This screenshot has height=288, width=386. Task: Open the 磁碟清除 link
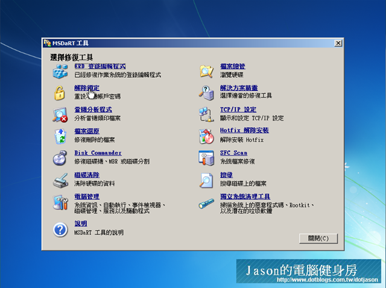[87, 175]
